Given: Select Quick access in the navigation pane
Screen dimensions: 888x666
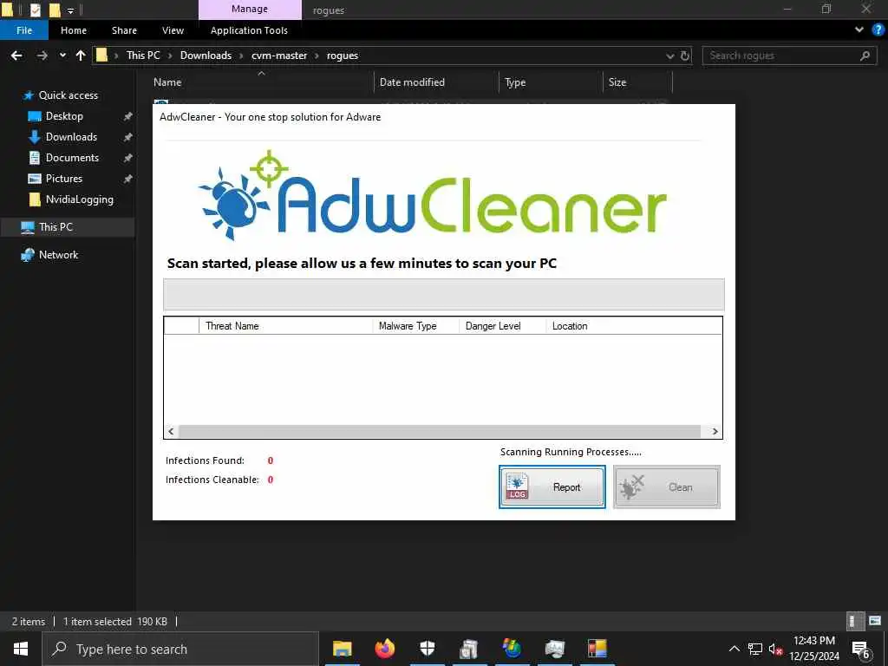Looking at the screenshot, I should point(68,95).
